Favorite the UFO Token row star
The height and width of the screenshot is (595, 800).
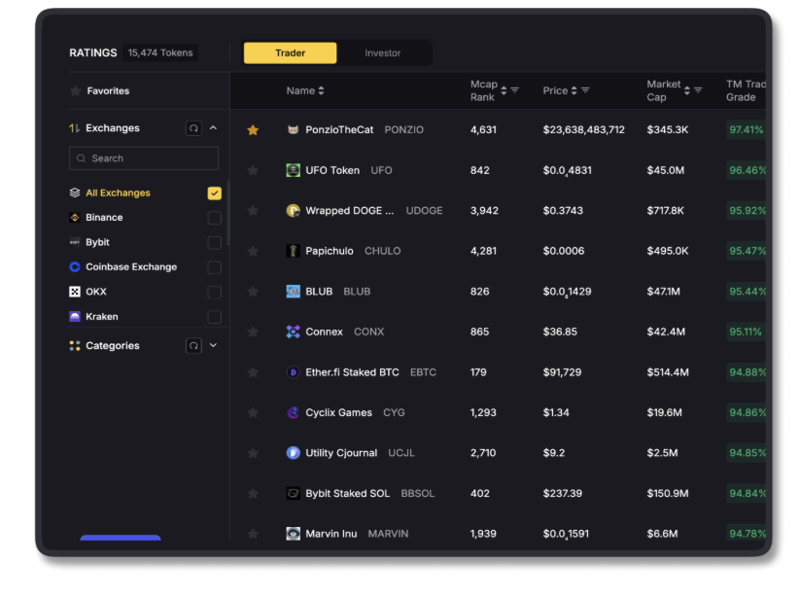click(253, 170)
